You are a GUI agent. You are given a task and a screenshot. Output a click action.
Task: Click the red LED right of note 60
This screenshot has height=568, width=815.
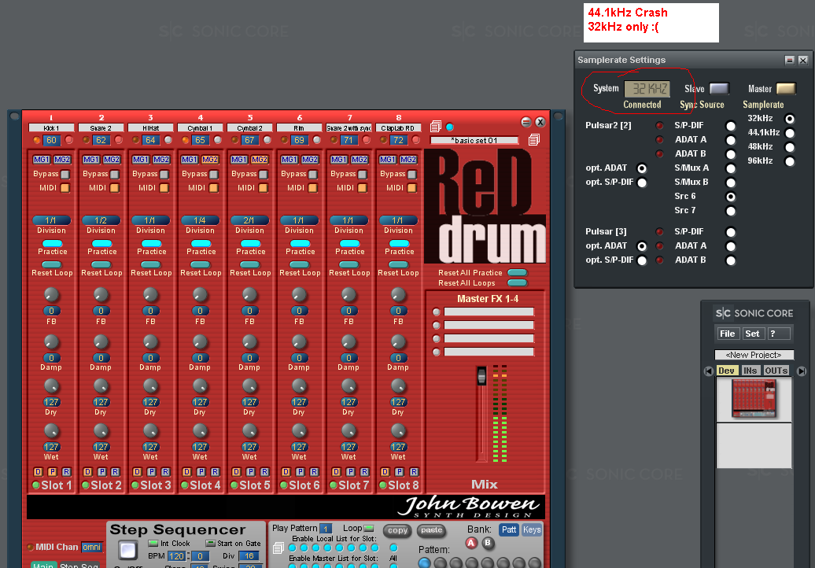[x=69, y=140]
